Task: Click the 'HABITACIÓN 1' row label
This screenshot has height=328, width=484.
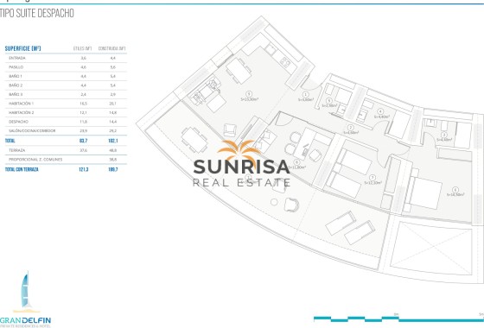Action: coord(22,104)
